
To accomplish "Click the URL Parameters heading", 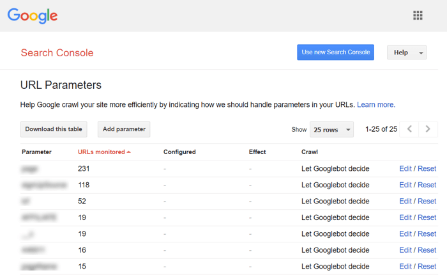I will pyautogui.click(x=61, y=85).
